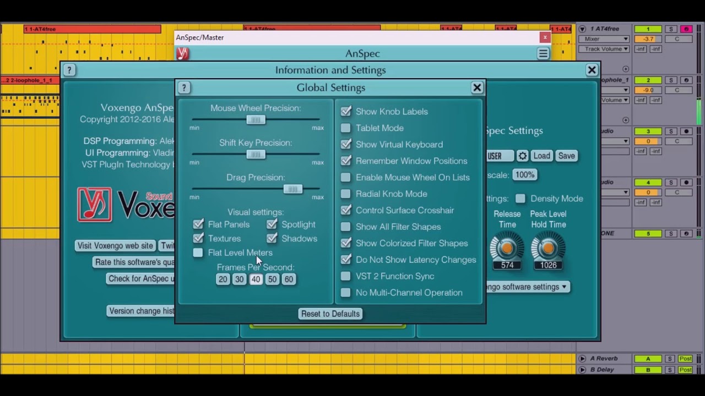Screen dimensions: 705x396
Task: Open the scale 100% selector
Action: pos(524,175)
